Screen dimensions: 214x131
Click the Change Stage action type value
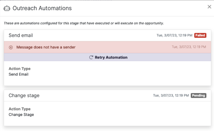coord(21,115)
